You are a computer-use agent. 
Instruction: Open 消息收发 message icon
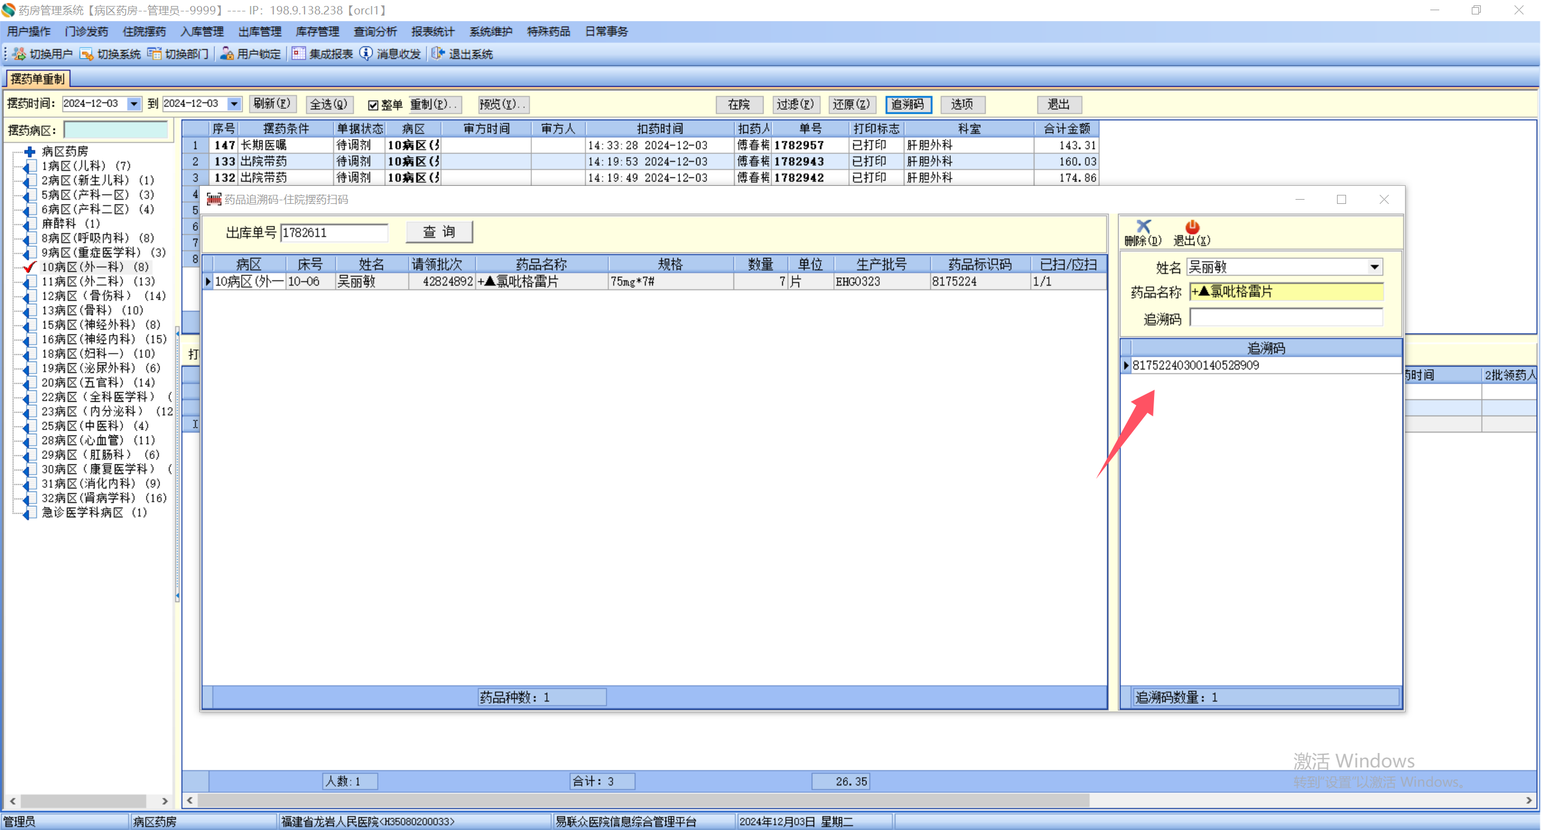[x=366, y=54]
